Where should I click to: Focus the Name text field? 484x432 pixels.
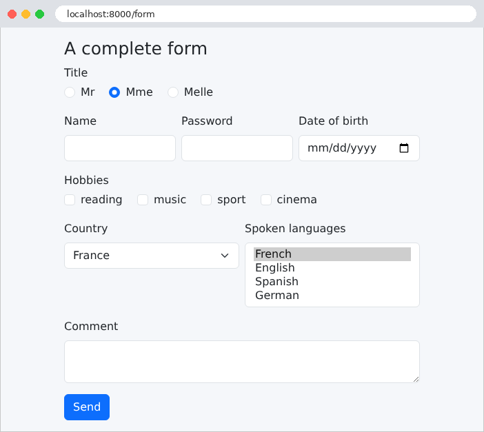(x=120, y=148)
